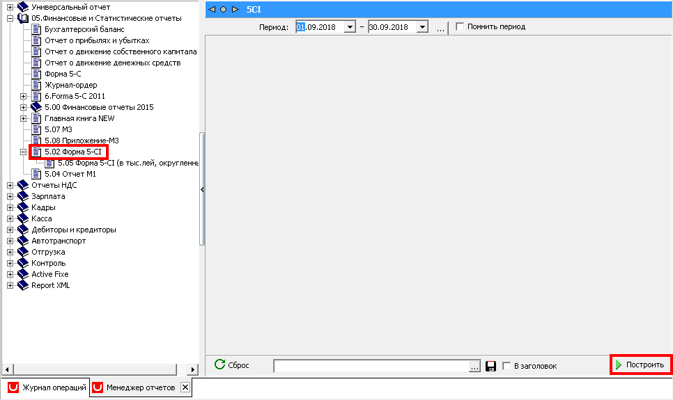Click open book icon of Финансовые и Статистические отчеты
Viewport: 673px width, 400px height.
(x=23, y=18)
